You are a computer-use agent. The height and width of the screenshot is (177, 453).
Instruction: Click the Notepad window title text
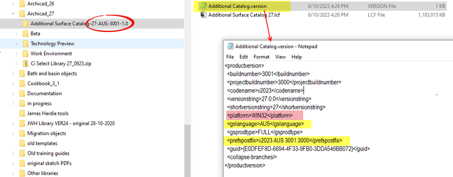click(x=276, y=46)
